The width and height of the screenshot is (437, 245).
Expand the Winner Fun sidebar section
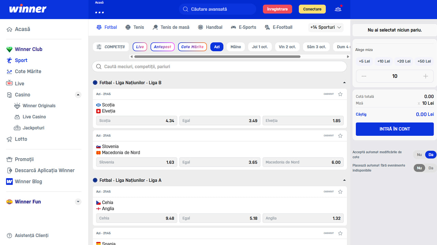[x=78, y=202]
